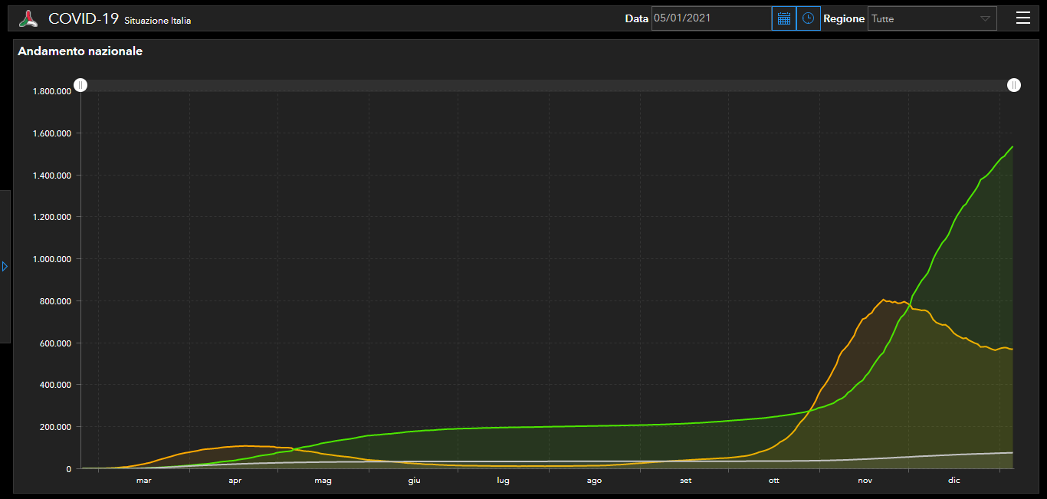Select the 'dic' month label on axis
Viewport: 1047px width, 499px height.
coord(953,481)
